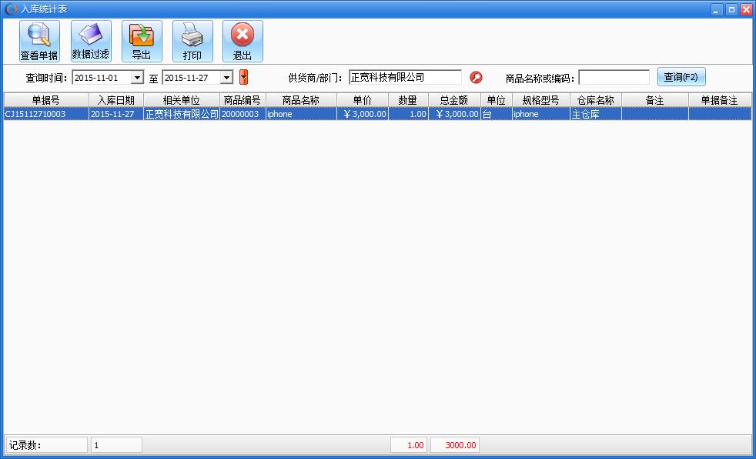Sort by the 相关单位 column header
The height and width of the screenshot is (459, 756).
pyautogui.click(x=181, y=100)
